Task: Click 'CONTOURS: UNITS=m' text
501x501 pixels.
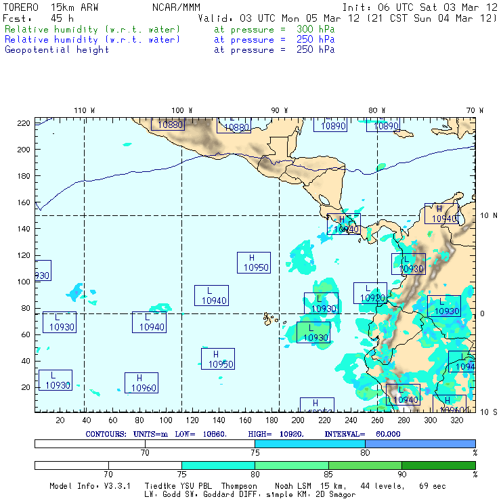Action: click(127, 434)
